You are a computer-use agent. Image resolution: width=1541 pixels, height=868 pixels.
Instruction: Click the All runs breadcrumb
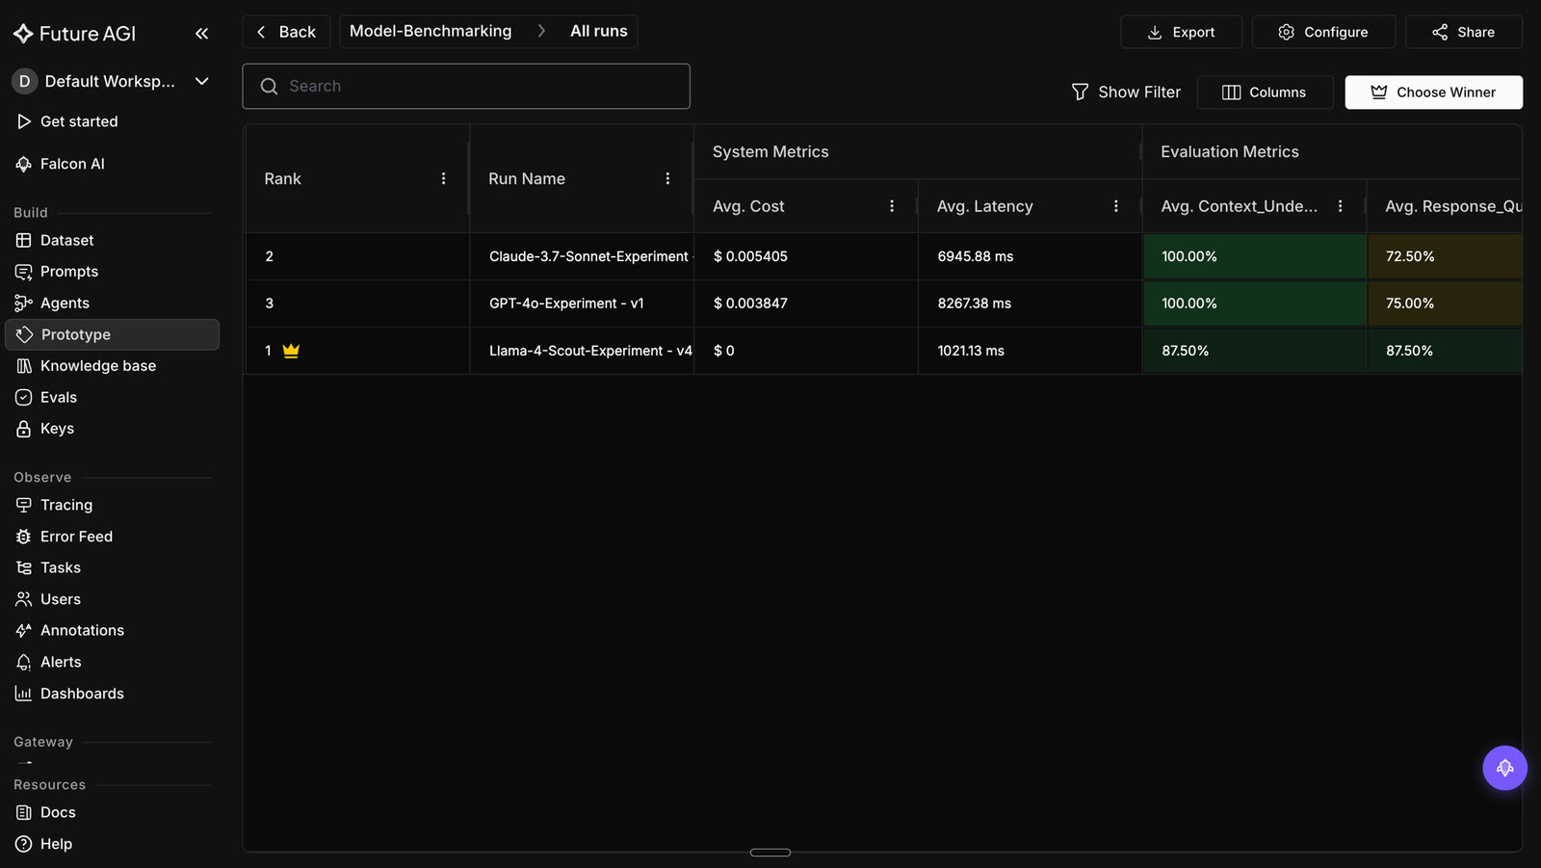pyautogui.click(x=599, y=31)
